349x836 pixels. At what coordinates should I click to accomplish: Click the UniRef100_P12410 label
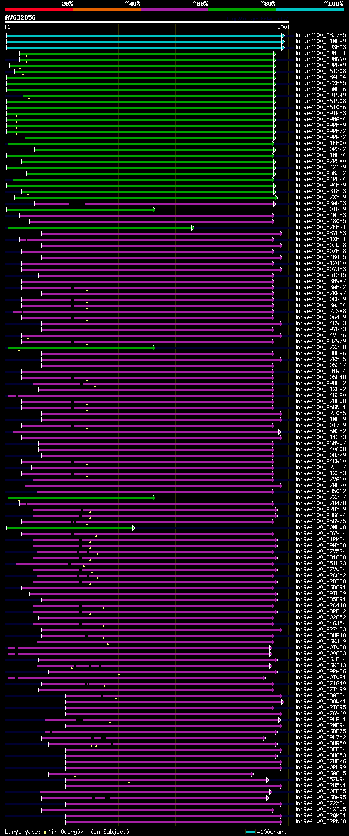point(320,264)
